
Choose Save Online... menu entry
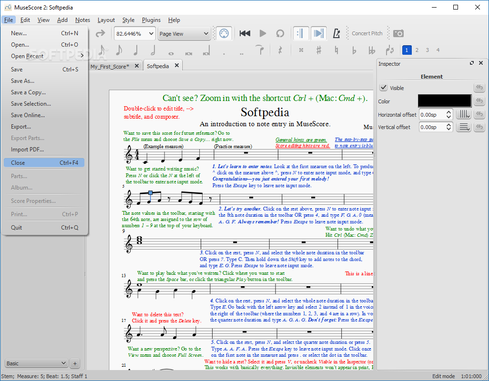(44, 115)
